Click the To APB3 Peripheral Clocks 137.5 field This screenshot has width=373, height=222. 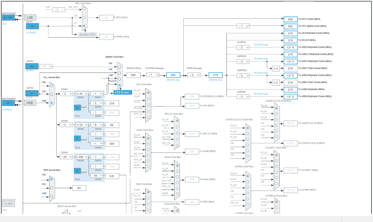(290, 47)
